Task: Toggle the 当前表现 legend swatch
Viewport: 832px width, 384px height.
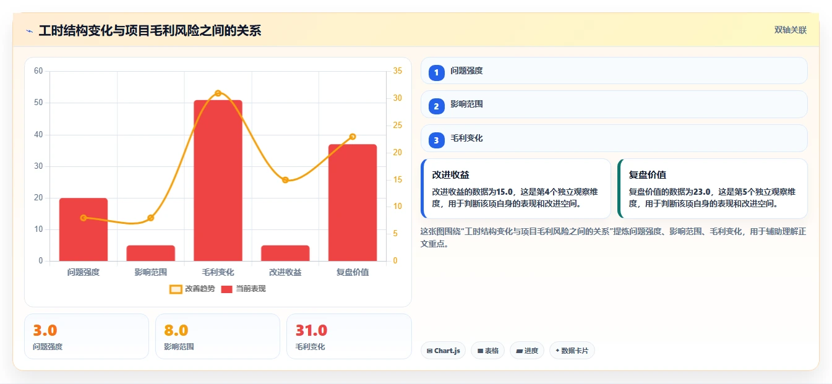Action: [x=226, y=289]
